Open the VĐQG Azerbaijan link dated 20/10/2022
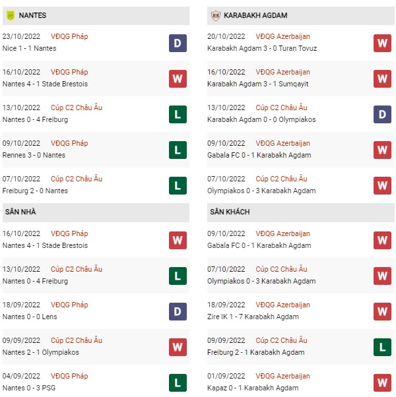 coord(282,36)
